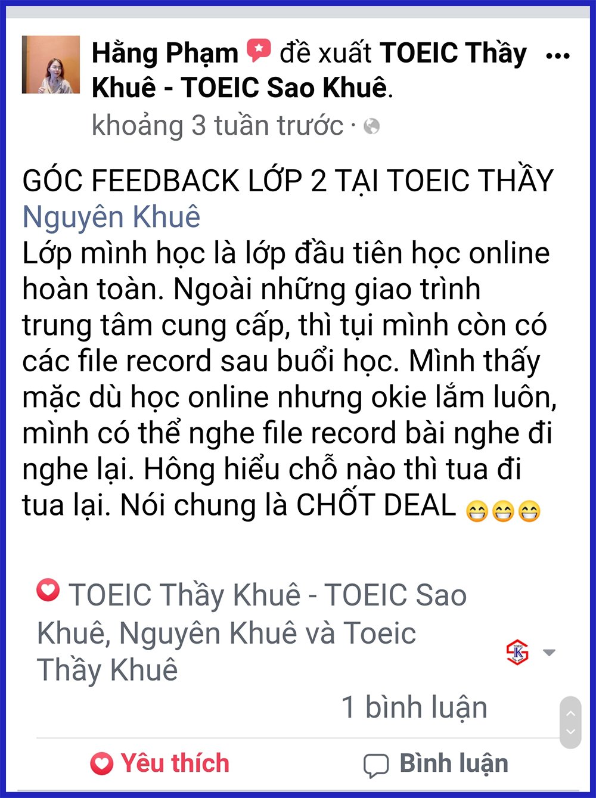Open post timestamp khoảng 3 tuần trước
Screen dimensions: 596x798
pos(218,126)
